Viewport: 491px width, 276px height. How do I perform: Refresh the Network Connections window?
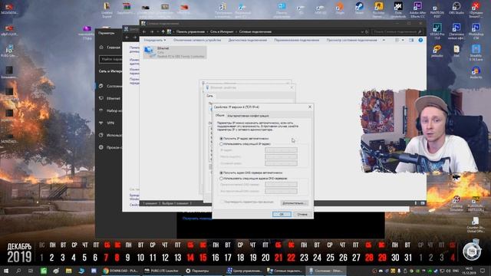pos(367,31)
